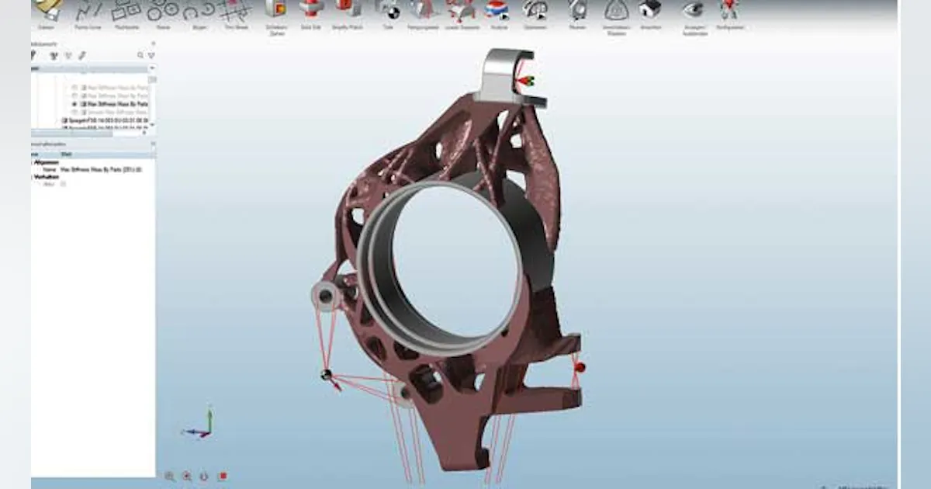Image resolution: width=931 pixels, height=489 pixels.
Task: Open the manufacturing shape controls icon next to Teile
Action: (x=423, y=9)
